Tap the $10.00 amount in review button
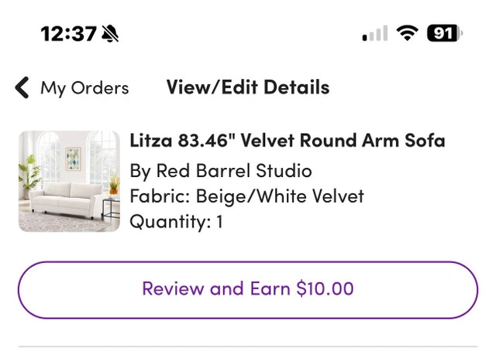Viewport: 496px width, 355px height. (325, 289)
